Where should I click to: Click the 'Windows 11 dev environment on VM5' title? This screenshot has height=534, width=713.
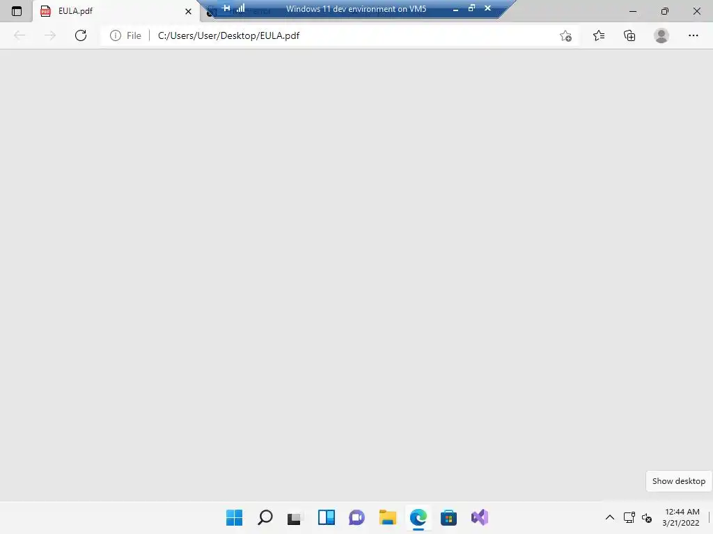pos(356,8)
